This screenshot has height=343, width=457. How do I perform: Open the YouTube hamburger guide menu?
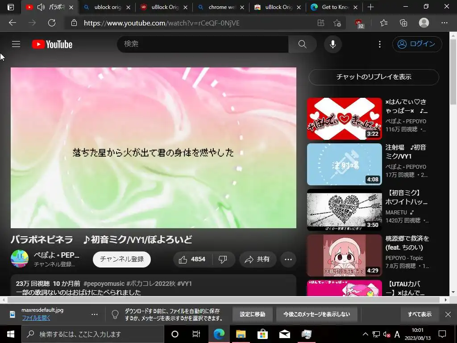(x=16, y=44)
